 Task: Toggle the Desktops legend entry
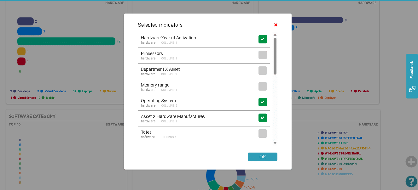pos(20,91)
